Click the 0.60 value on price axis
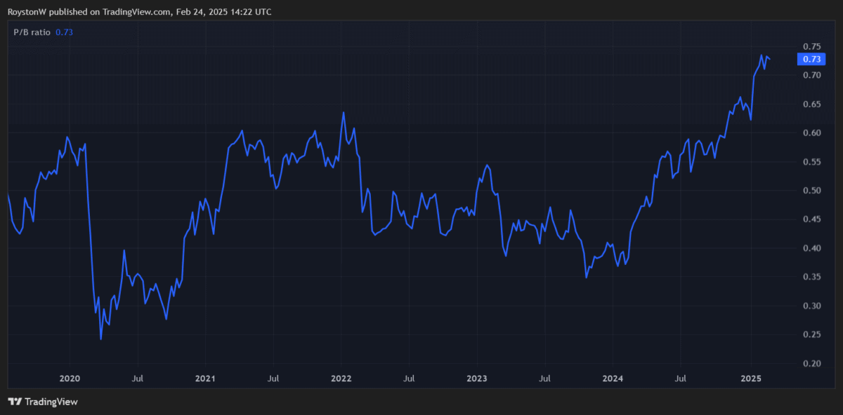This screenshot has height=415, width=843. coord(813,133)
